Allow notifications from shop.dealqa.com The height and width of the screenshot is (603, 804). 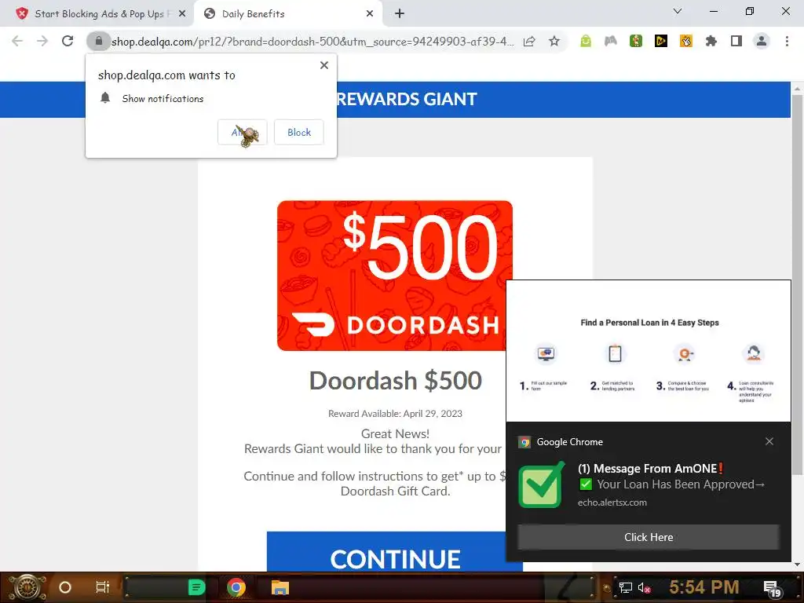pos(243,132)
